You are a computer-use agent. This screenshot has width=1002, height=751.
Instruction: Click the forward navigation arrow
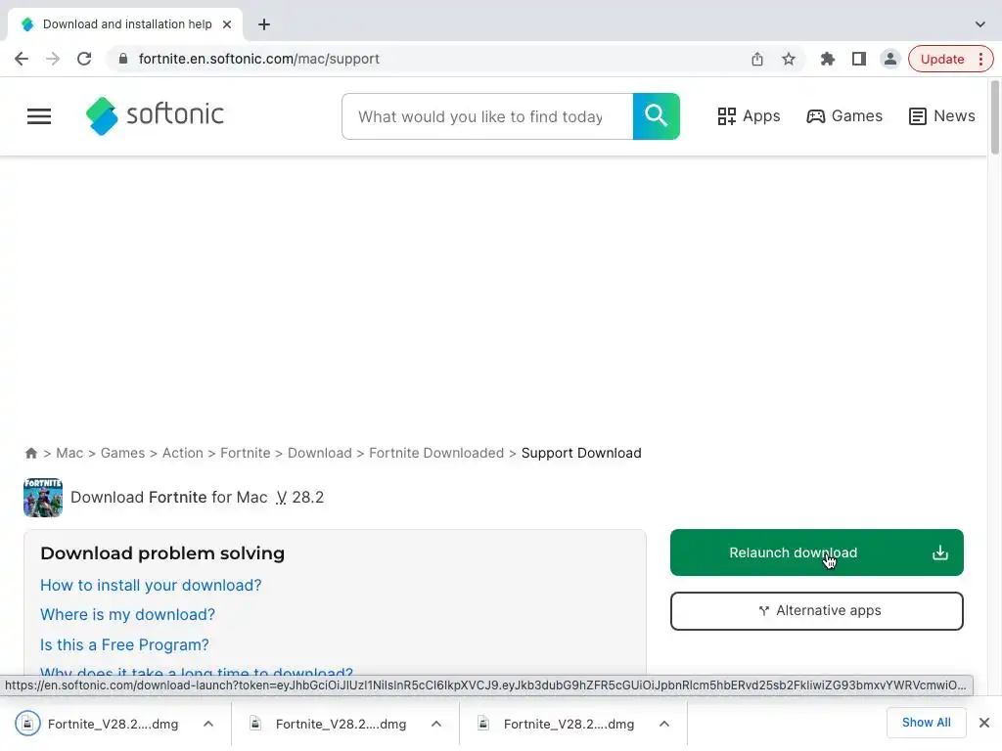click(53, 59)
